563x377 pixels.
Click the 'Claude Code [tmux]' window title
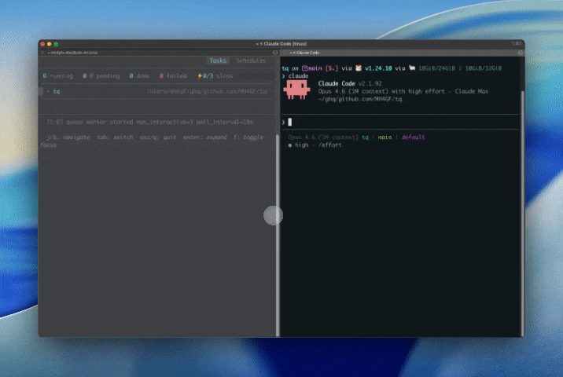click(x=281, y=44)
